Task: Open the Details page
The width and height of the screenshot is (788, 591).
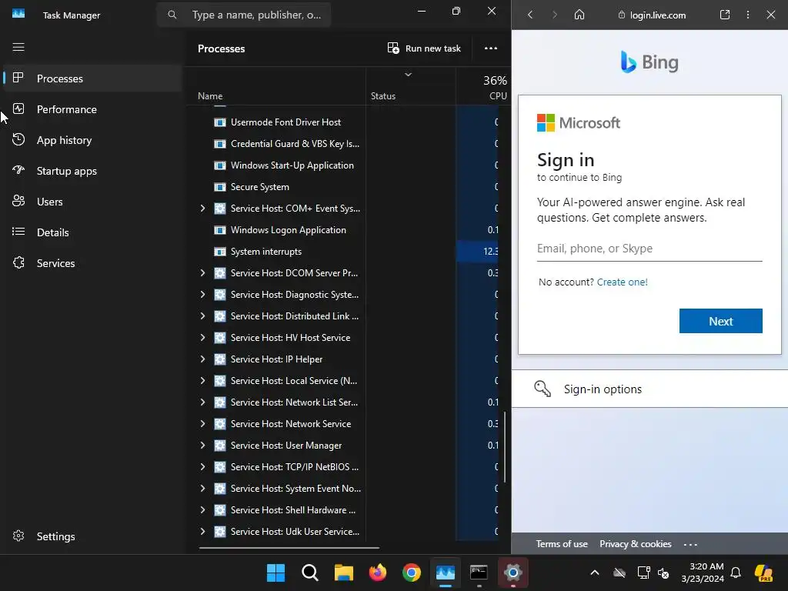Action: 92,232
